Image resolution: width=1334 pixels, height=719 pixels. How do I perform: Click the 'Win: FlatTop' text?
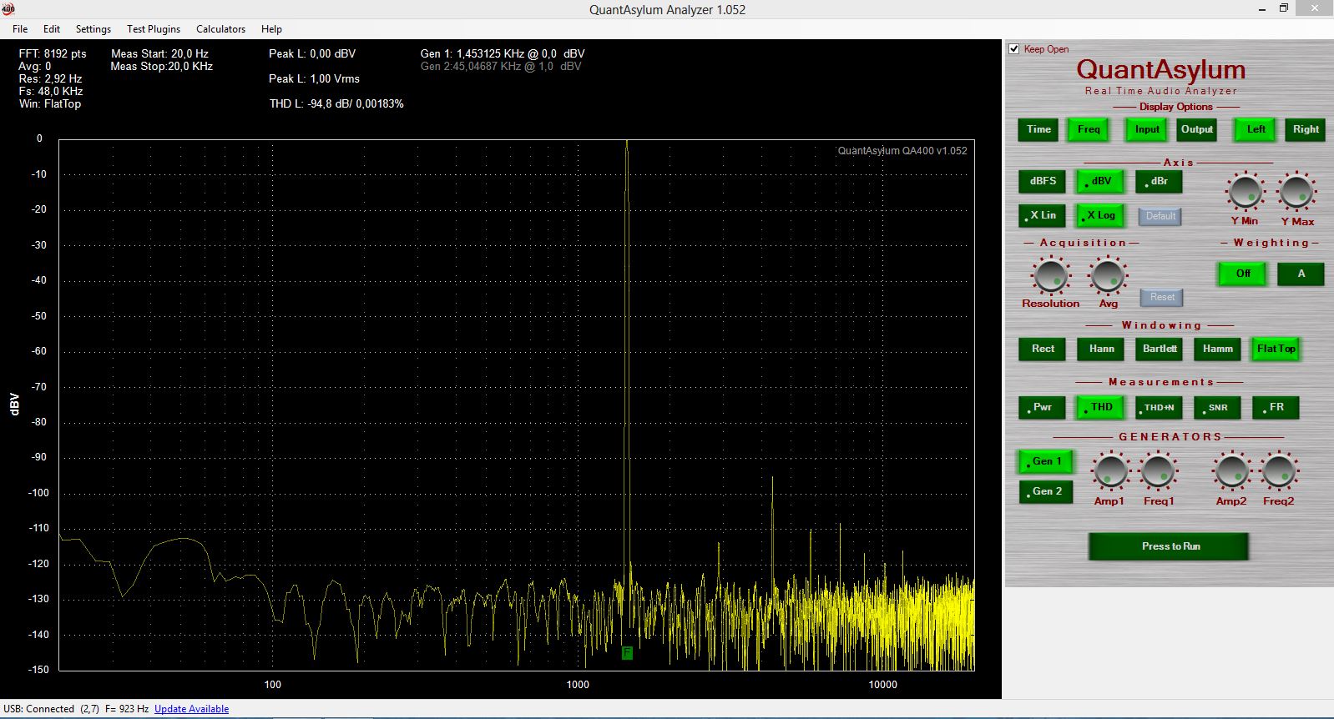coord(50,104)
